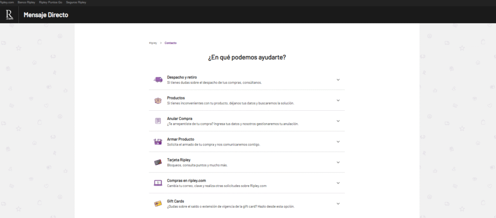
Task: Click 'Si tienes dudas sobre el despacho' description
Action: [214, 83]
